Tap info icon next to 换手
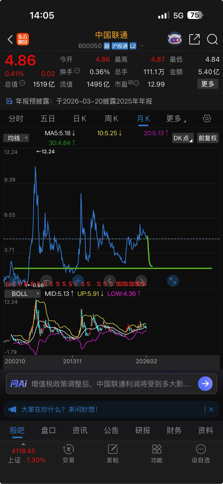 77,70
